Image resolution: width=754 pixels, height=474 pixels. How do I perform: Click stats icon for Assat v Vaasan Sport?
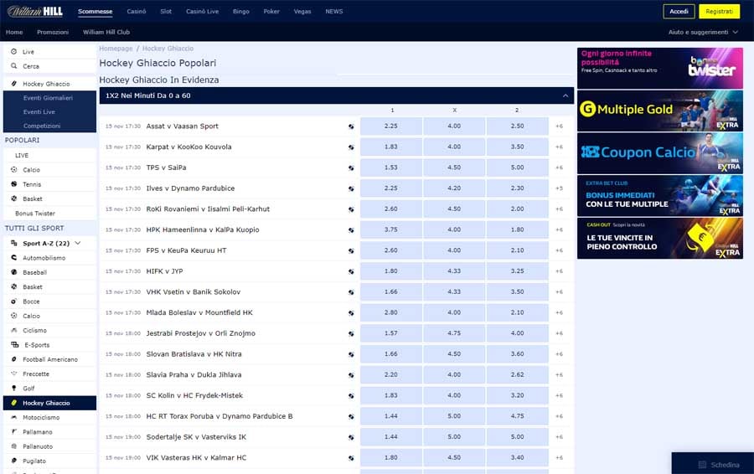tap(351, 126)
